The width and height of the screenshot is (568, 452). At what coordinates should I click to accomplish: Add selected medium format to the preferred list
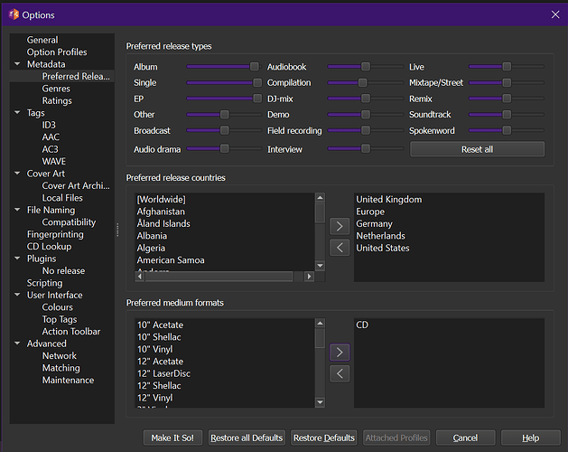tap(340, 352)
